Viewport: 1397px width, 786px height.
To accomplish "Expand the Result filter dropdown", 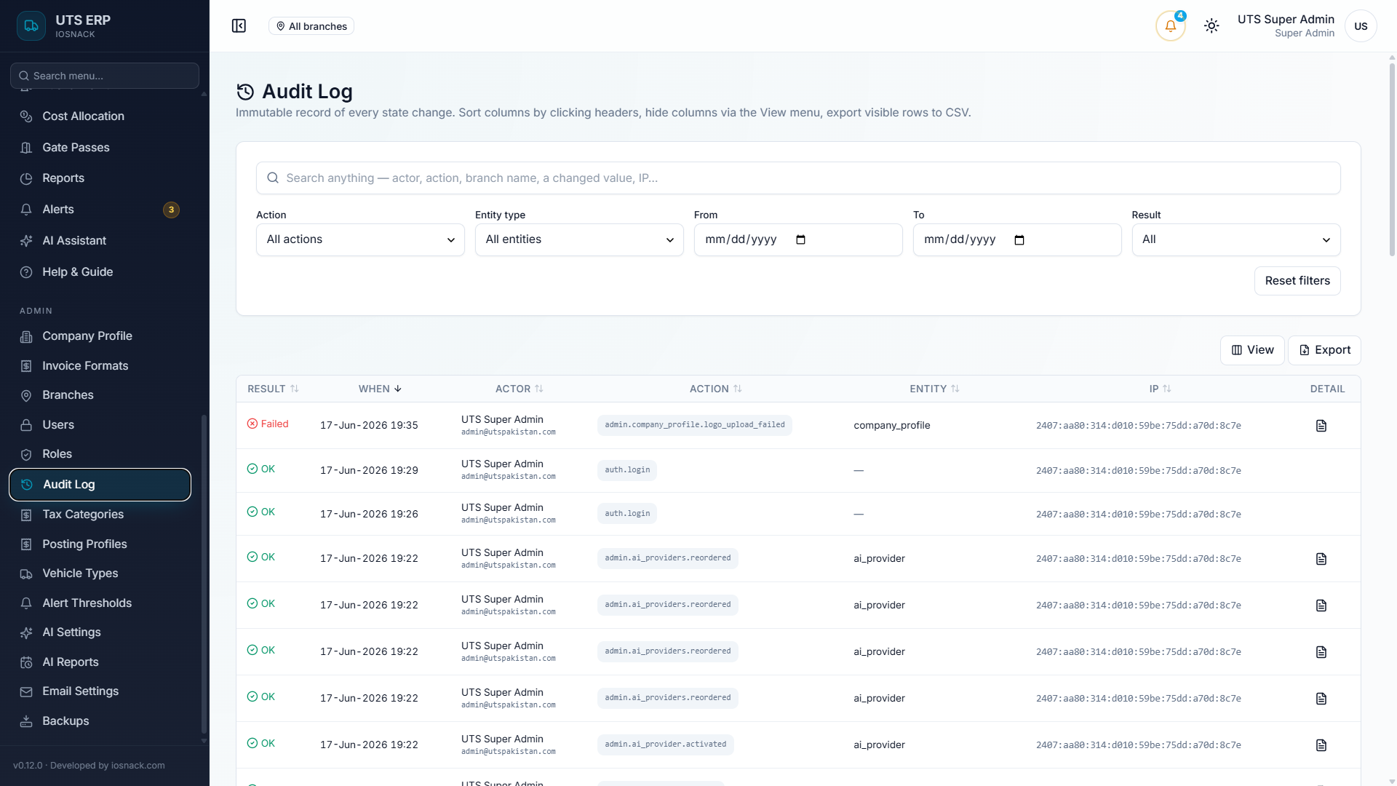I will pos(1236,240).
